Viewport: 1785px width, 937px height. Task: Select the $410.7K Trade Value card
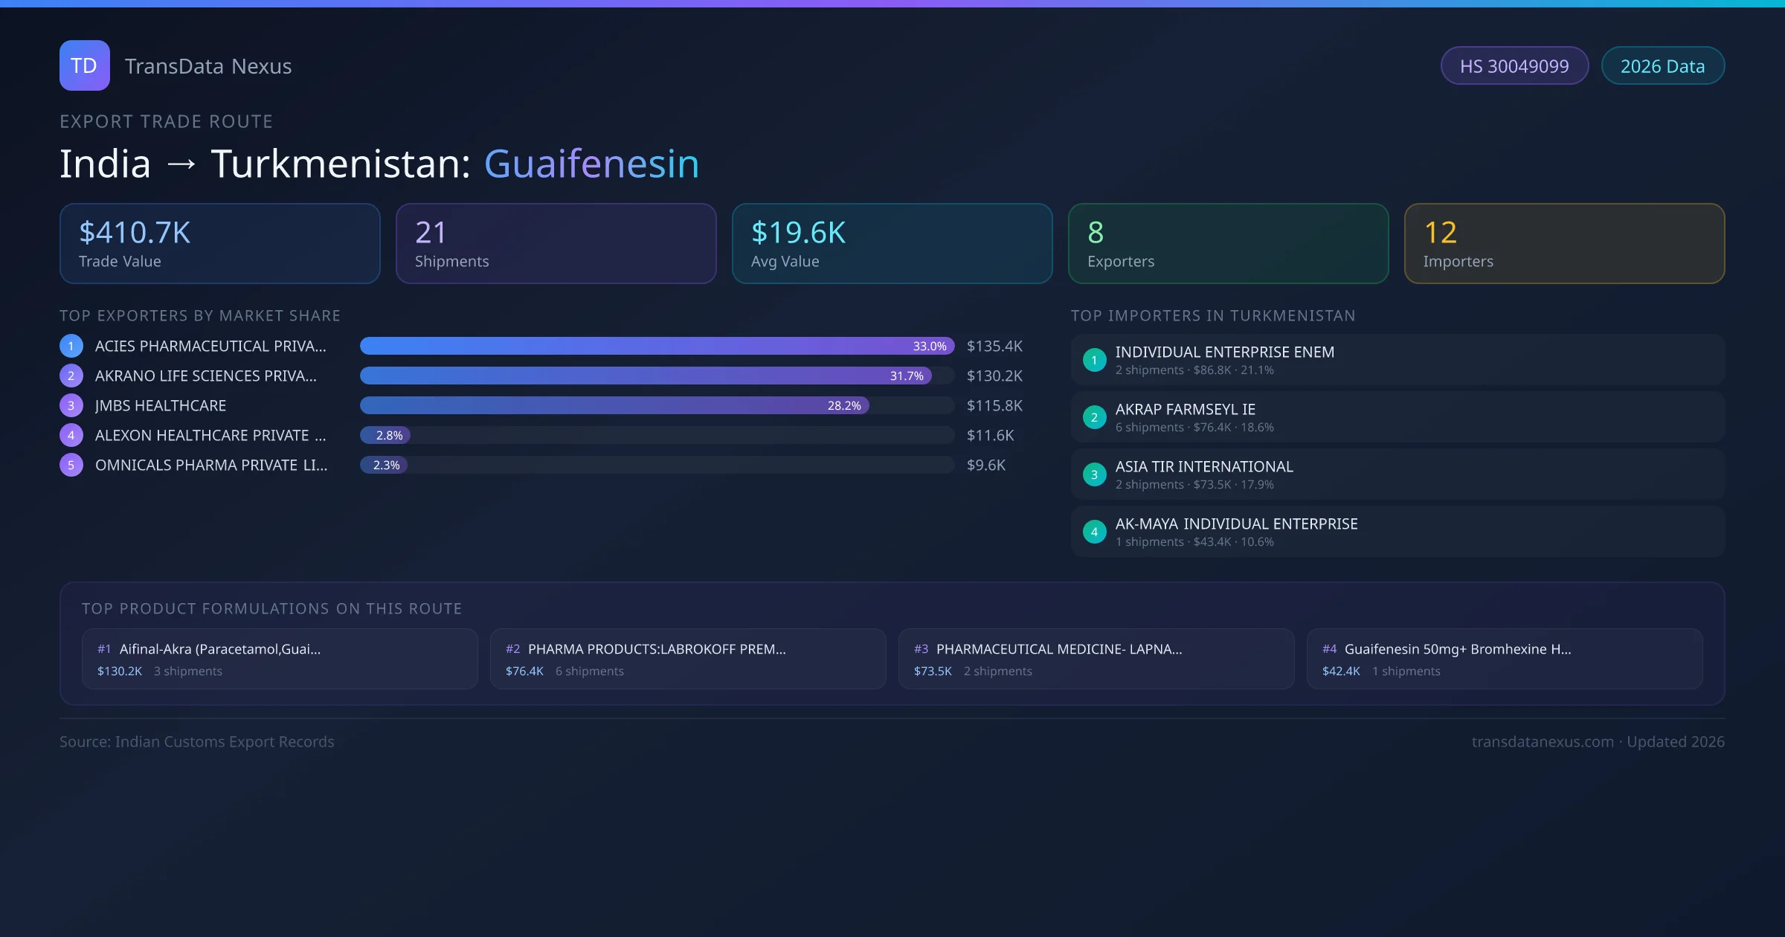219,243
